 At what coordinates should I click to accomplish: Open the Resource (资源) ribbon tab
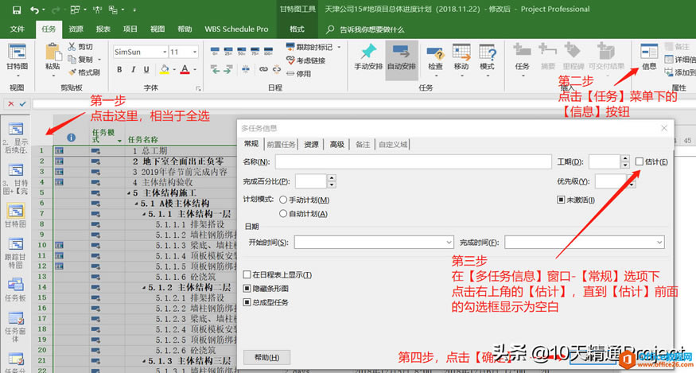point(76,29)
